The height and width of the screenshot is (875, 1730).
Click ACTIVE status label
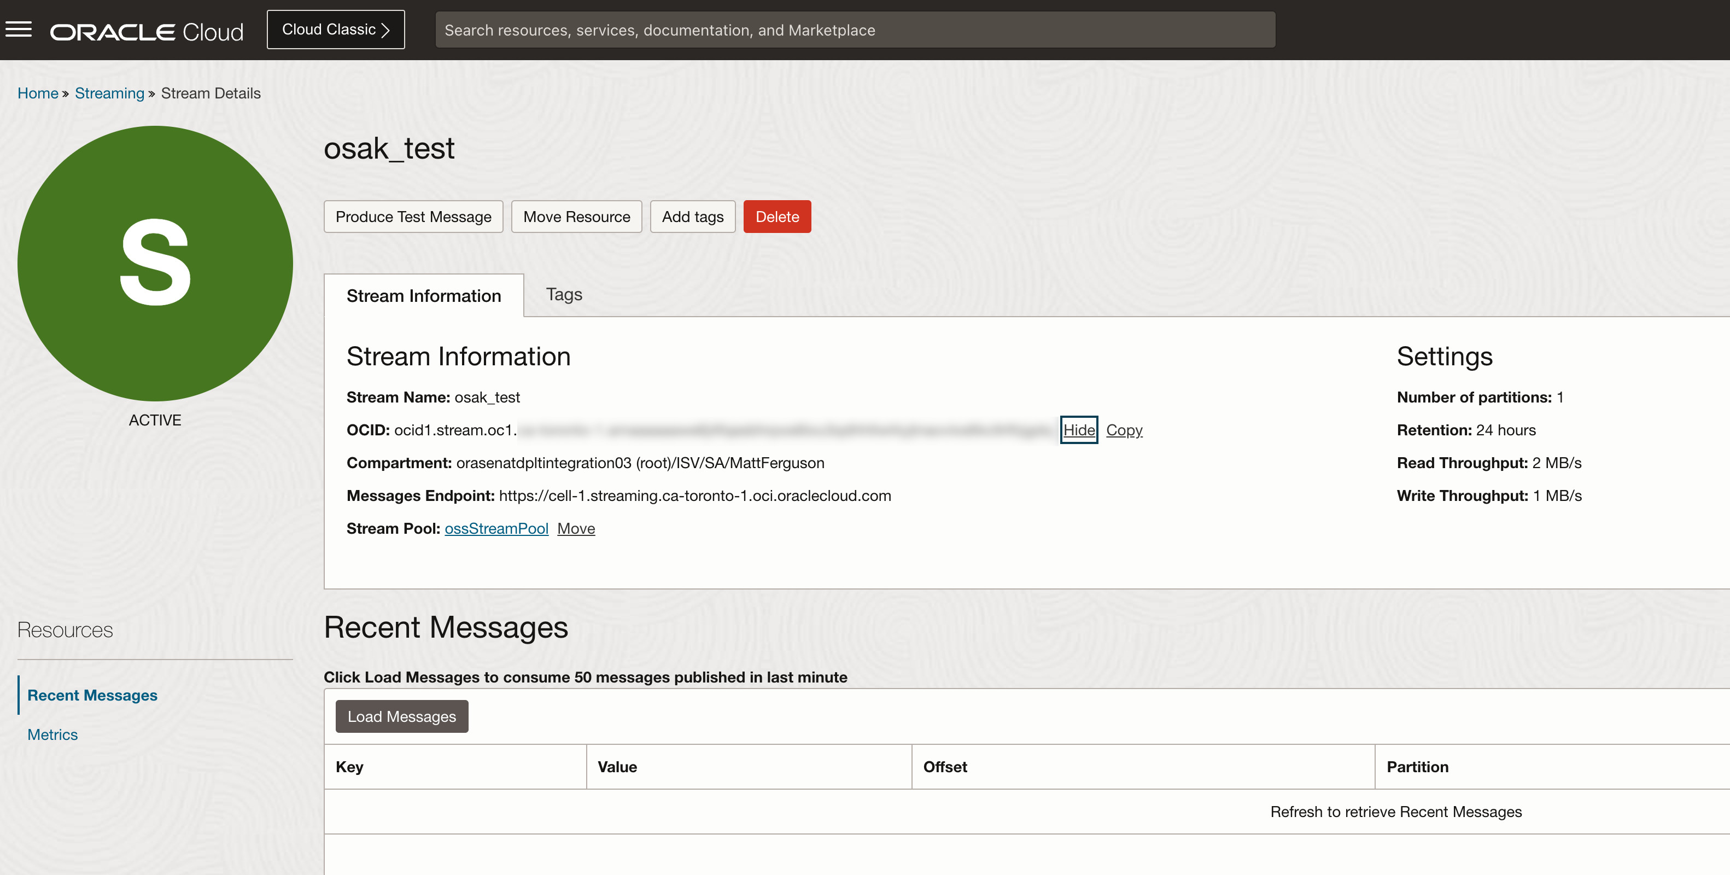(x=155, y=419)
